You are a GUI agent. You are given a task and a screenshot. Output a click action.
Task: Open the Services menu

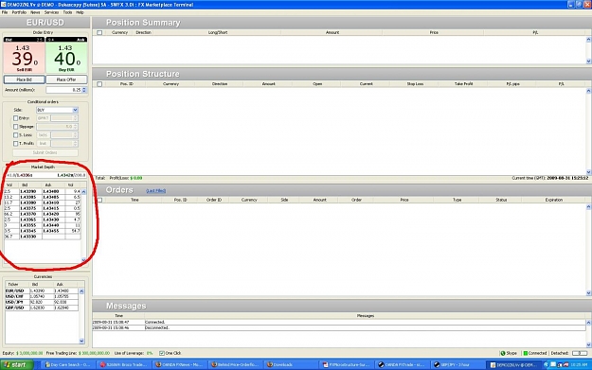(x=51, y=12)
